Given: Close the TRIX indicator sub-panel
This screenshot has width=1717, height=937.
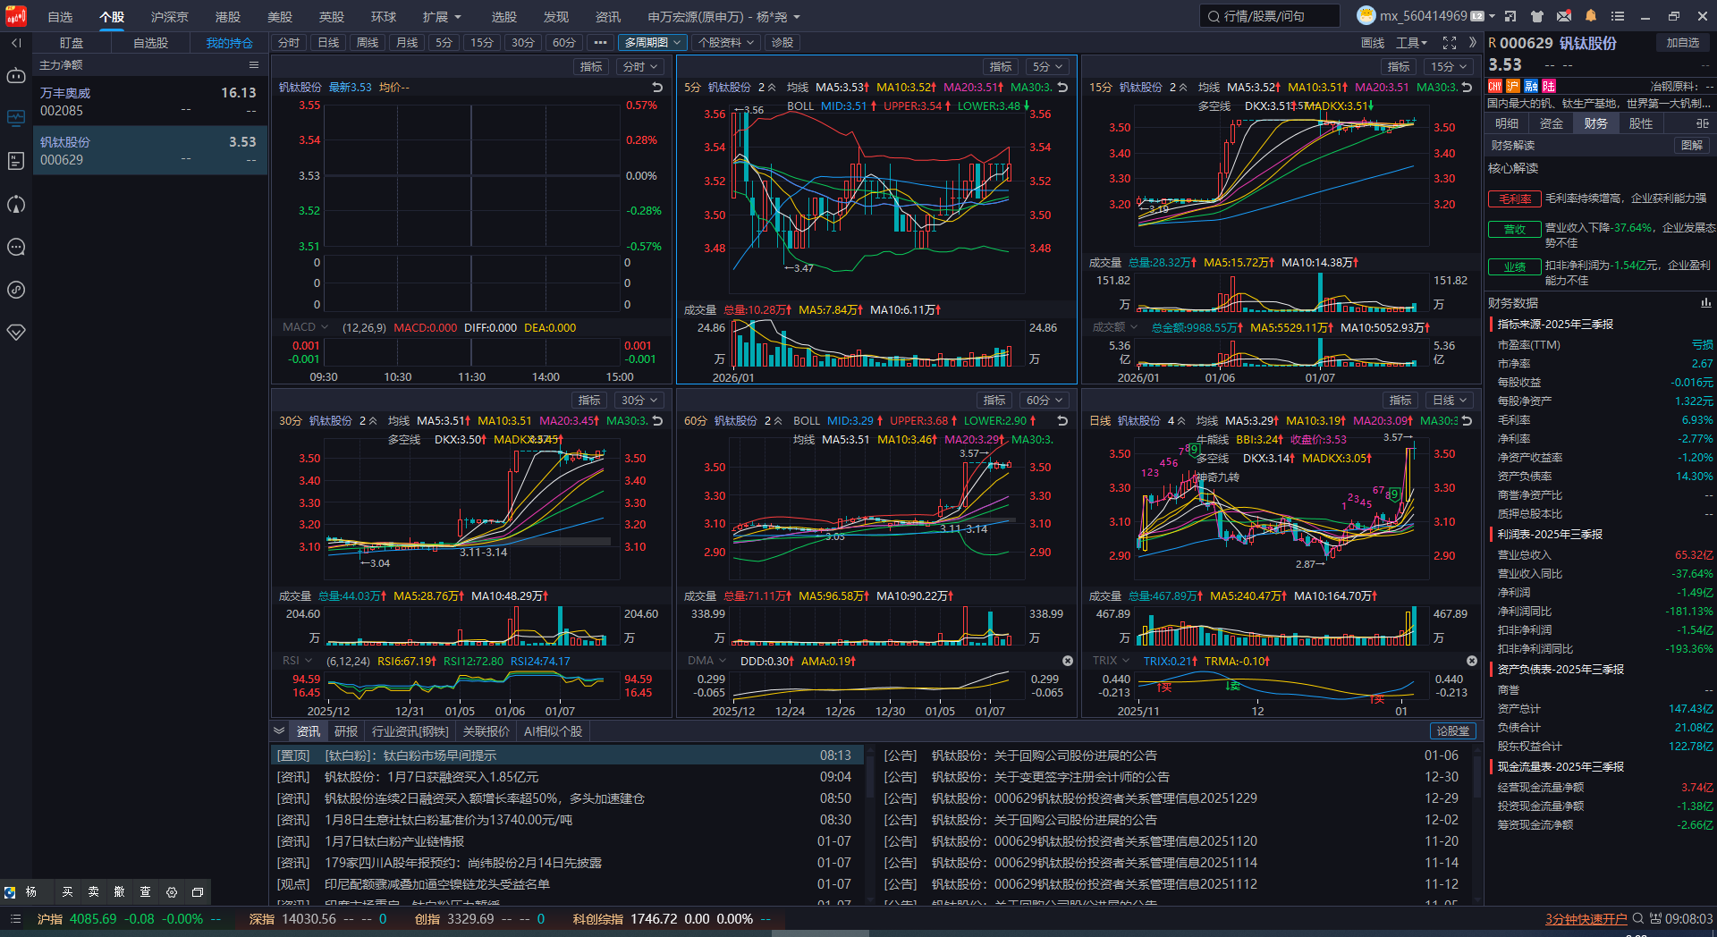Looking at the screenshot, I should pyautogui.click(x=1472, y=661).
